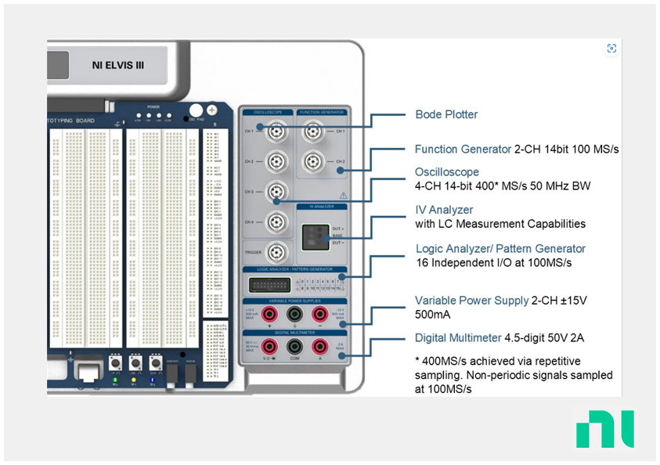Click the Digital Multimeter A current jack
This screenshot has width=660, height=465.
(320, 347)
